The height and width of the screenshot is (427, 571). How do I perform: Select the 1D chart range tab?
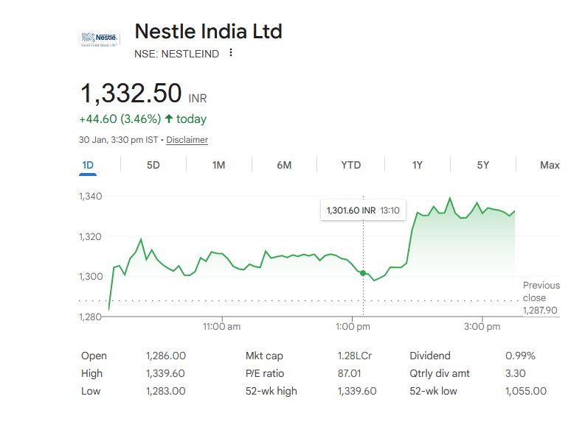(88, 165)
